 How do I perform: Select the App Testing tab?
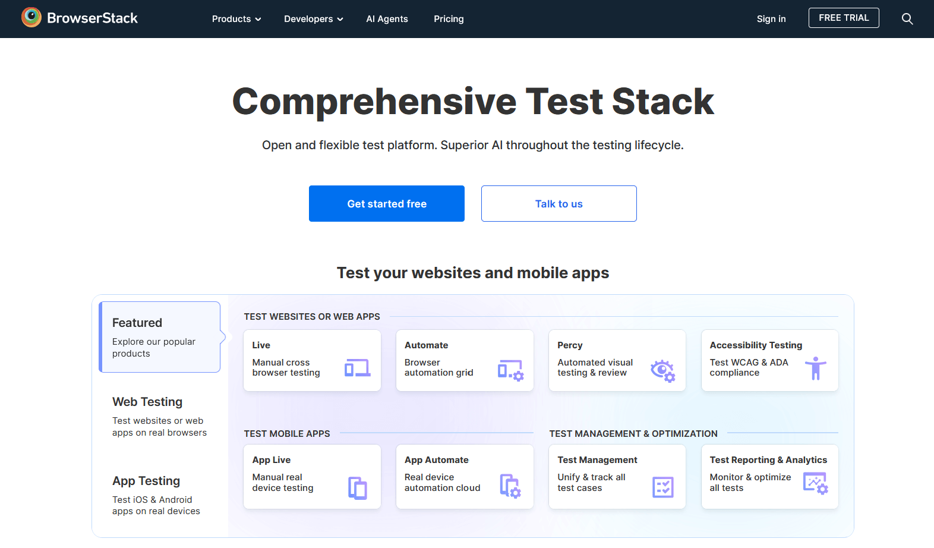(156, 495)
